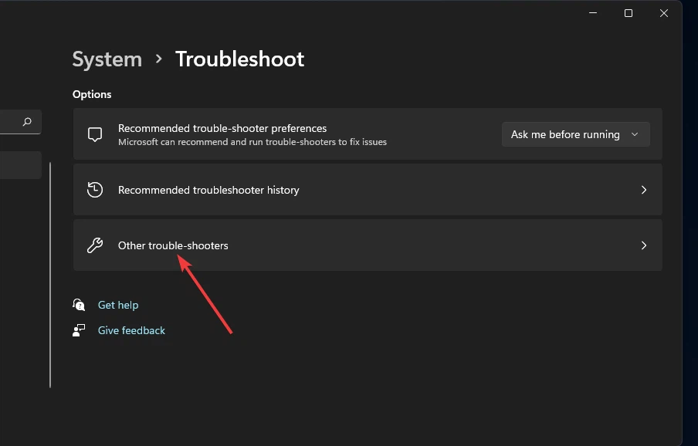
Task: Click the wrench icon for Other trouble-shooters
Action: (95, 245)
